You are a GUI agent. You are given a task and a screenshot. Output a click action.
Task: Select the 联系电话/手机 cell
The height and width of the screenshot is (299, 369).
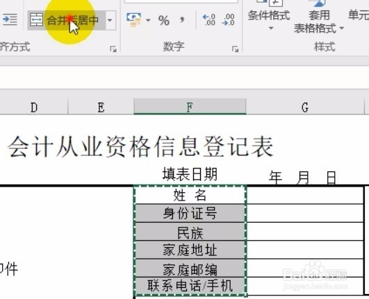[190, 286]
